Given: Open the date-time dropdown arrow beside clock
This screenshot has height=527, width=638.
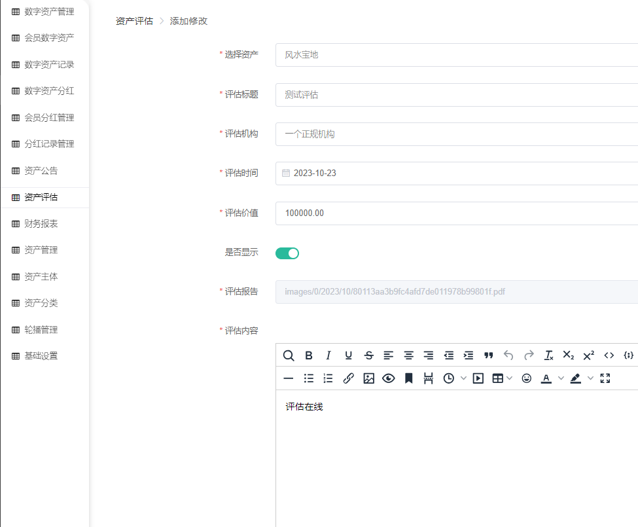Looking at the screenshot, I should click(464, 378).
